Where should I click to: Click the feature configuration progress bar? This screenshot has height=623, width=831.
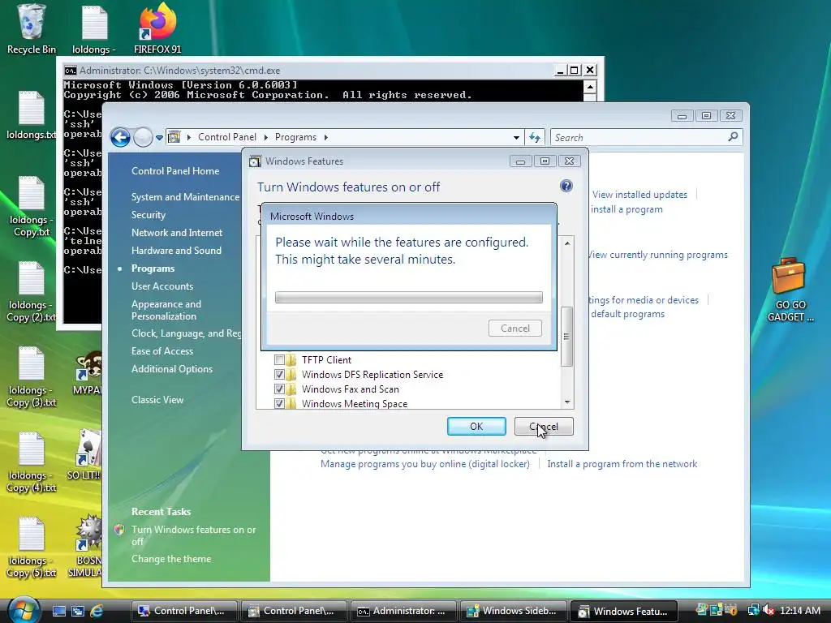coord(409,297)
